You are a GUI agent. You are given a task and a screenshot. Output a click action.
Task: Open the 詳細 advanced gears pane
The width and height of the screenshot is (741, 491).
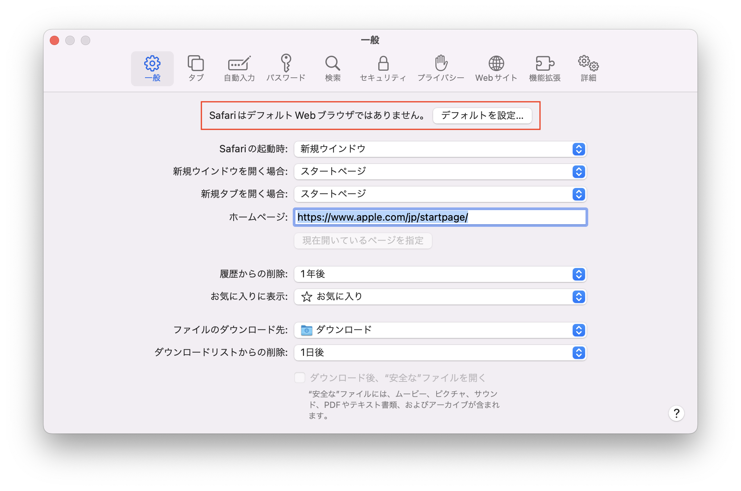tap(588, 68)
